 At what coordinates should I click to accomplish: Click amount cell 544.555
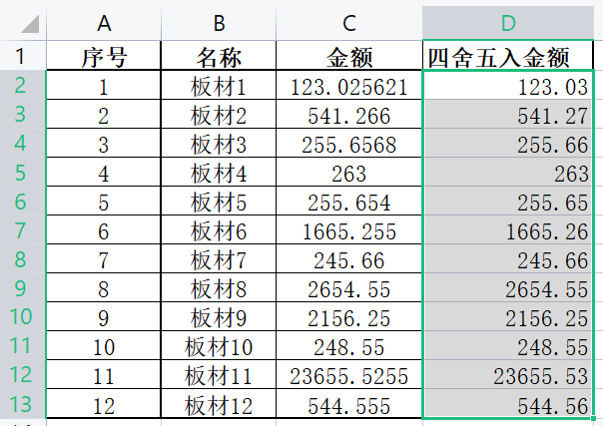[x=349, y=404]
